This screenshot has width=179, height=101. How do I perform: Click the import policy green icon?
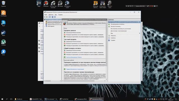pos(109,24)
